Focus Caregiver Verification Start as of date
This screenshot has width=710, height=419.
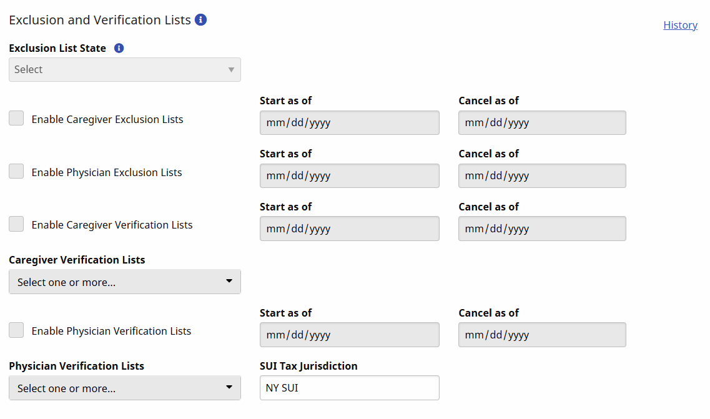(349, 229)
